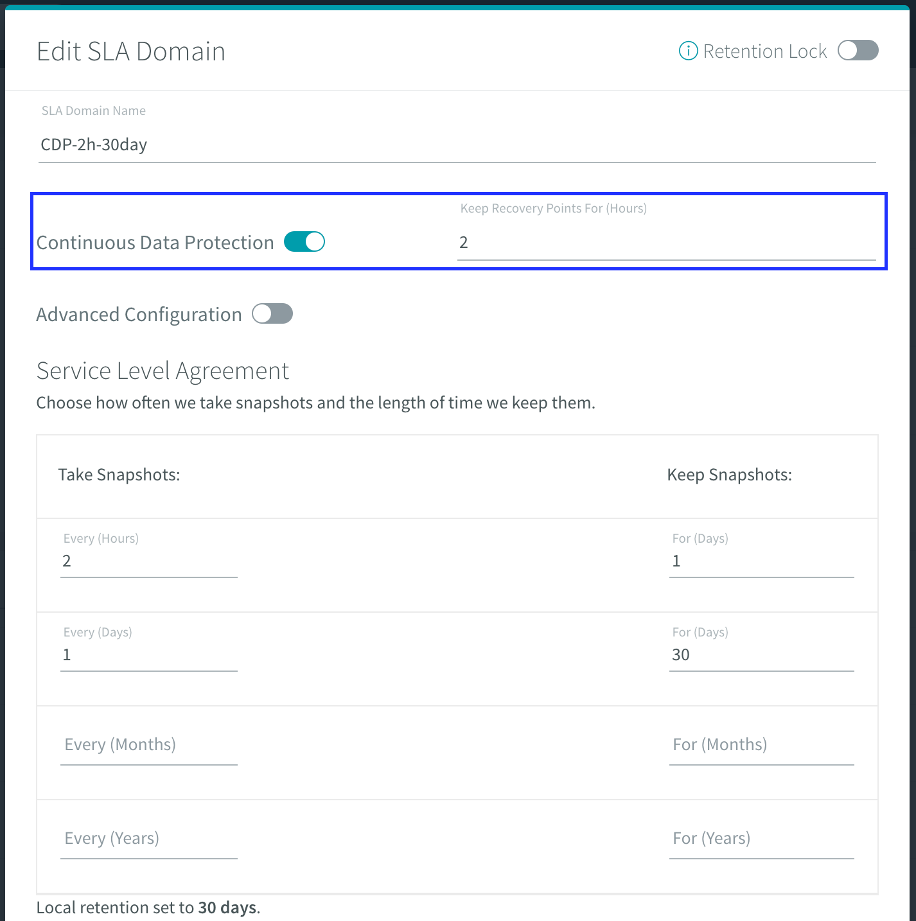916x921 pixels.
Task: Click the Advanced Configuration label
Action: (x=139, y=315)
